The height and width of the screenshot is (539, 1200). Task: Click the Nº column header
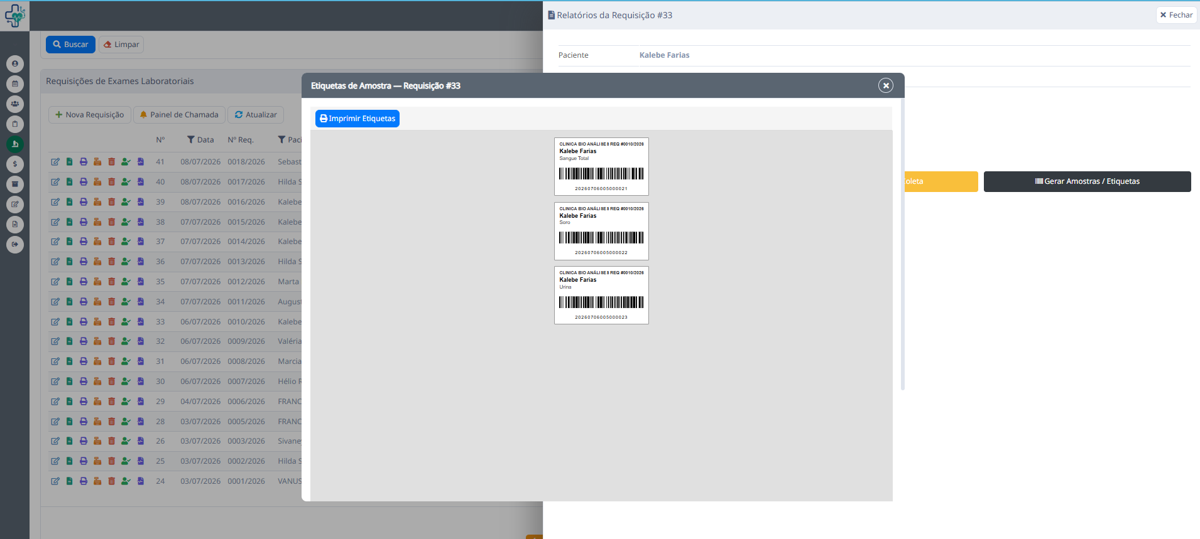click(x=160, y=140)
